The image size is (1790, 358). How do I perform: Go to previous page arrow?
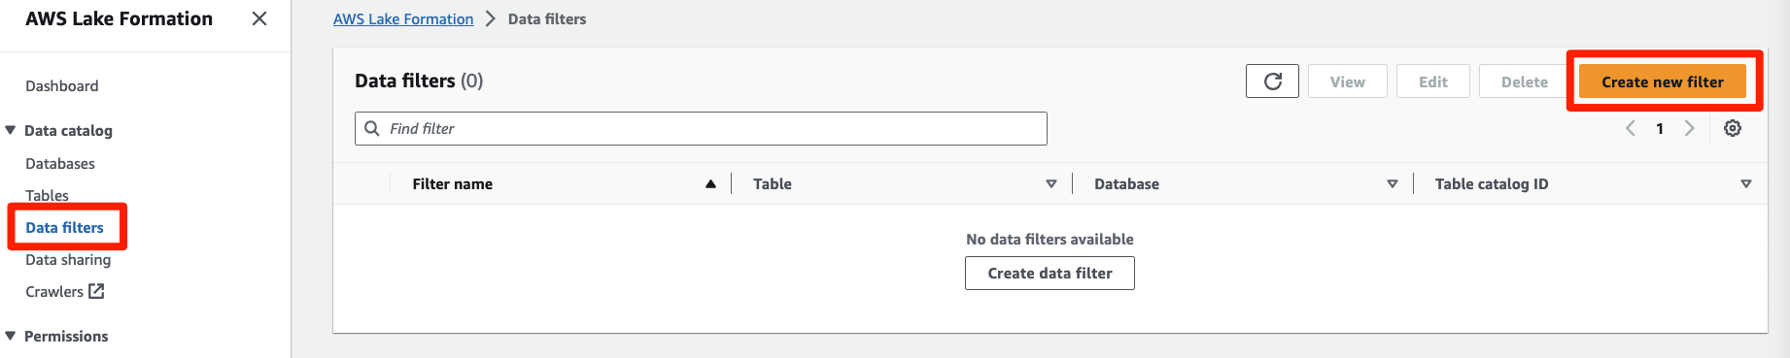(x=1631, y=128)
